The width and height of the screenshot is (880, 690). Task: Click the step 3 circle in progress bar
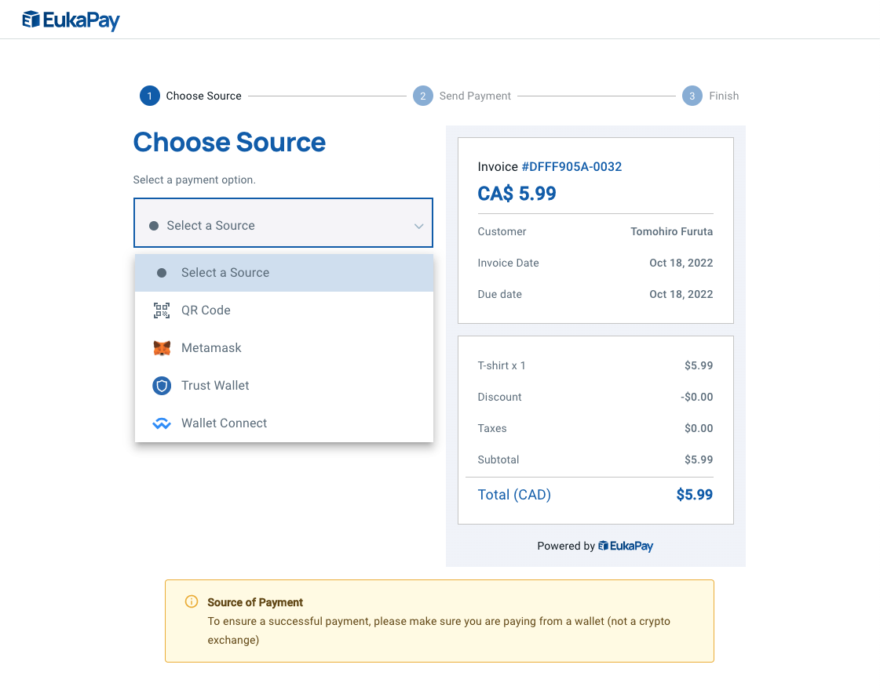pyautogui.click(x=692, y=96)
